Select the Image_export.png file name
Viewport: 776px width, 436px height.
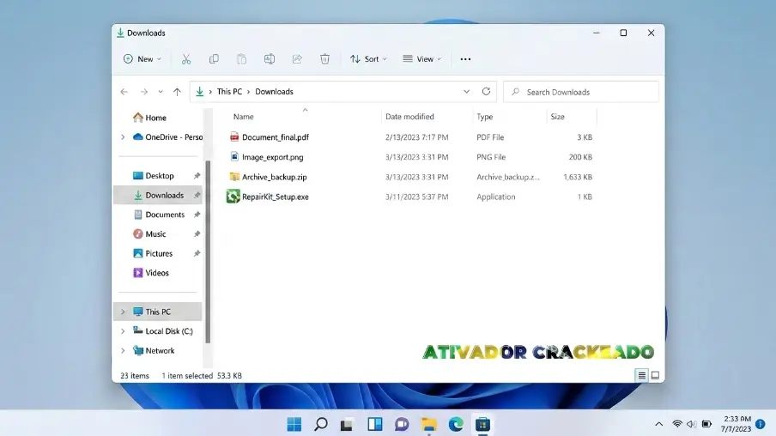tap(273, 157)
